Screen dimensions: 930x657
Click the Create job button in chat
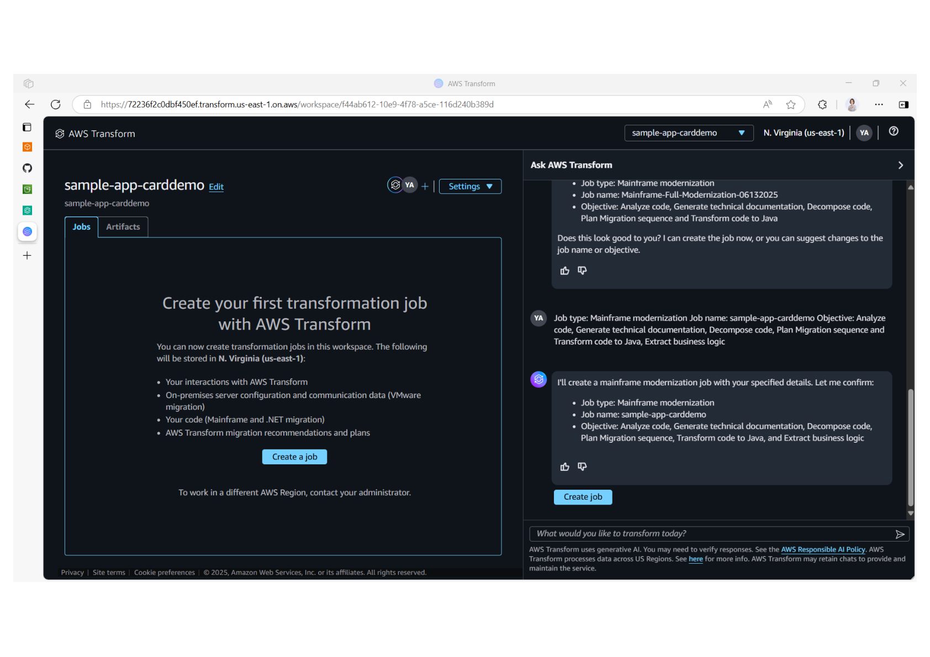coord(583,497)
